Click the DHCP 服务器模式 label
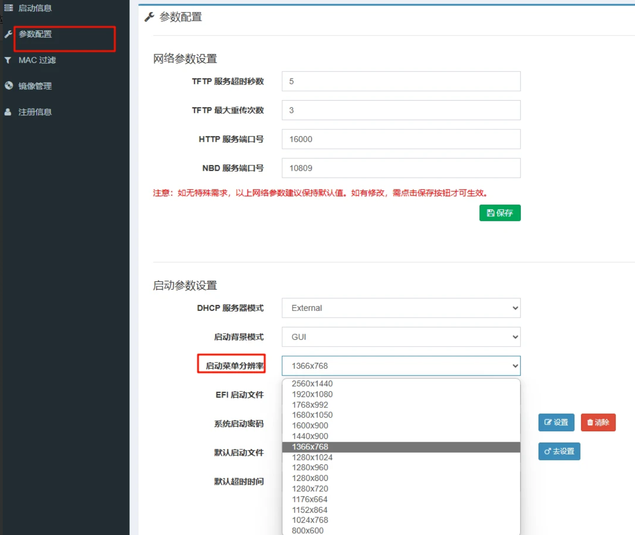Viewport: 635px width, 535px height. click(x=230, y=308)
